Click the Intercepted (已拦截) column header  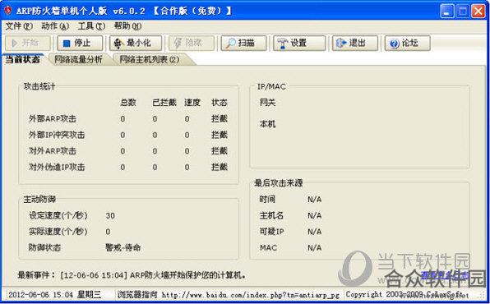[x=164, y=103]
